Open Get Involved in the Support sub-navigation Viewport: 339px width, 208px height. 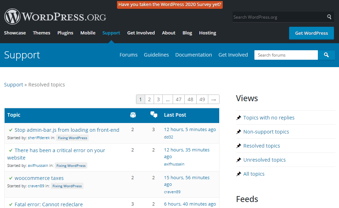coord(233,55)
